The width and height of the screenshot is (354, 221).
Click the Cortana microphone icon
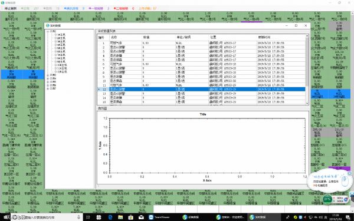tap(79, 217)
